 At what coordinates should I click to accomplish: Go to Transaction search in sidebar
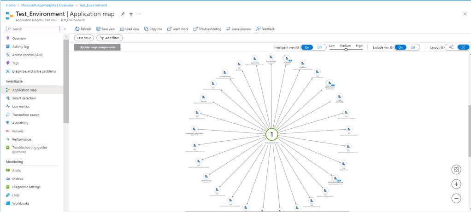point(26,115)
